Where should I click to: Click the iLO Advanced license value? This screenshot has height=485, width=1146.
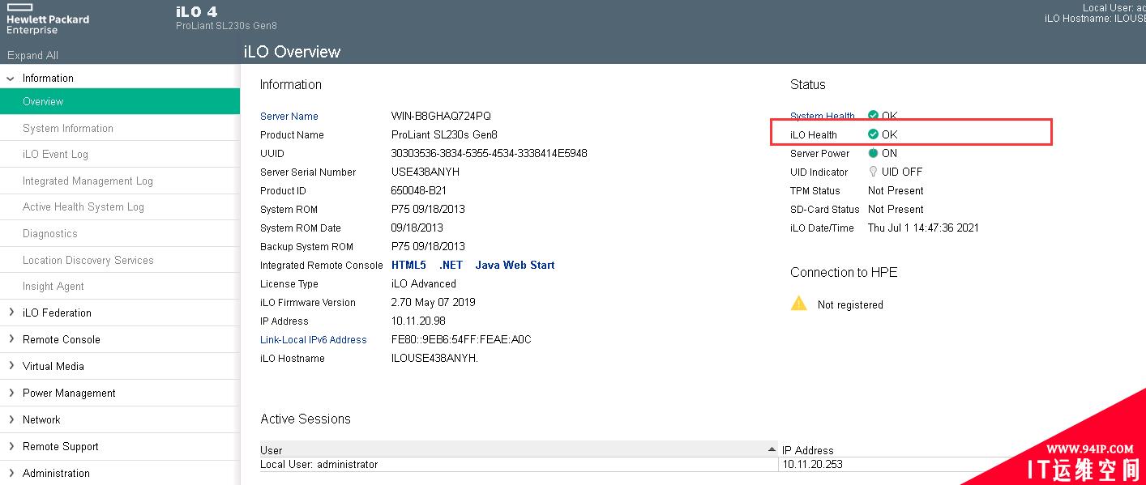coord(424,283)
